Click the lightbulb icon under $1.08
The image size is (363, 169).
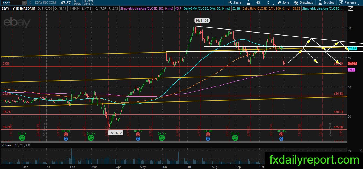tap(208, 139)
